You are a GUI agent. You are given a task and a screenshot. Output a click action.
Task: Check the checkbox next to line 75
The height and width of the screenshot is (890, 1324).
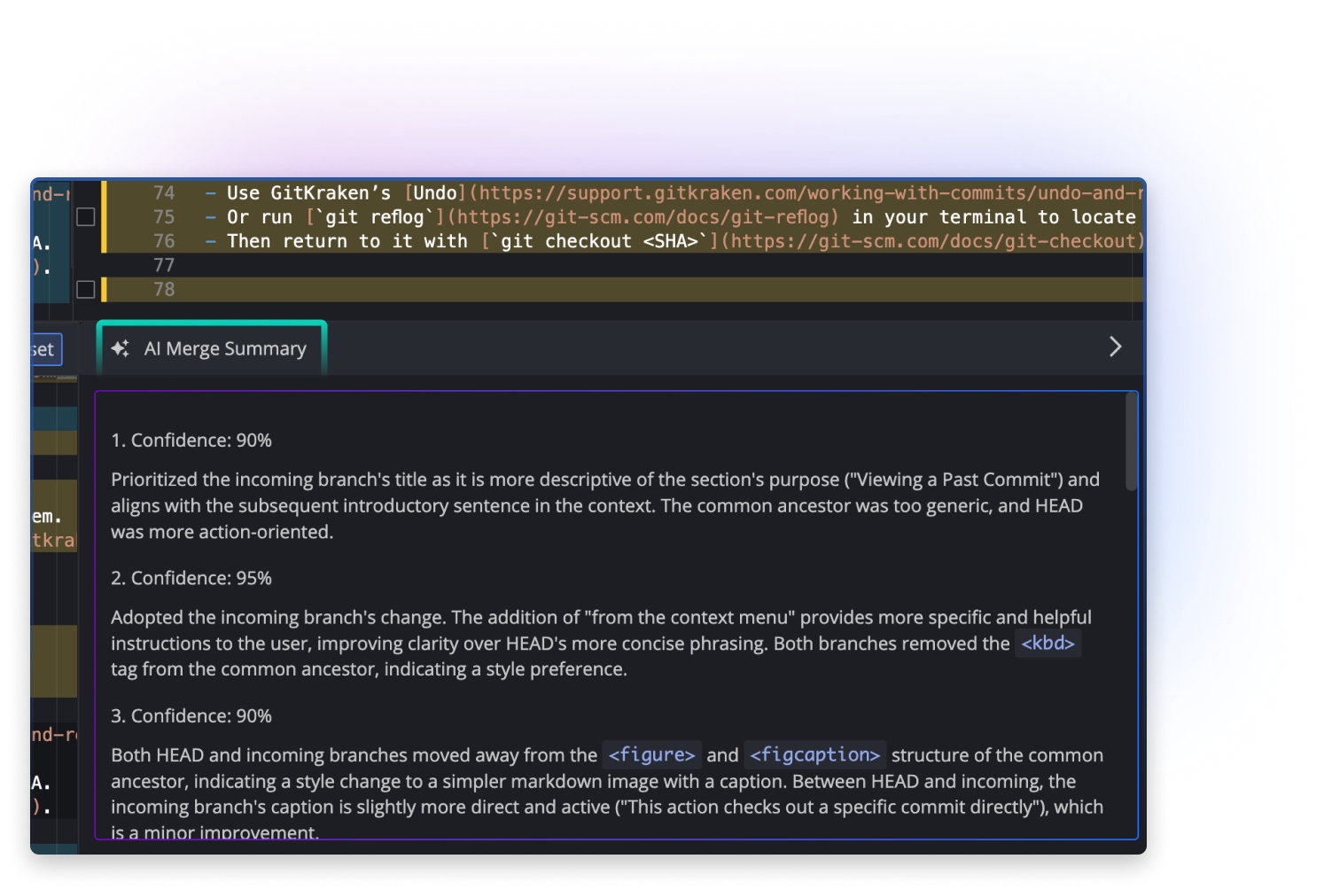pyautogui.click(x=85, y=216)
